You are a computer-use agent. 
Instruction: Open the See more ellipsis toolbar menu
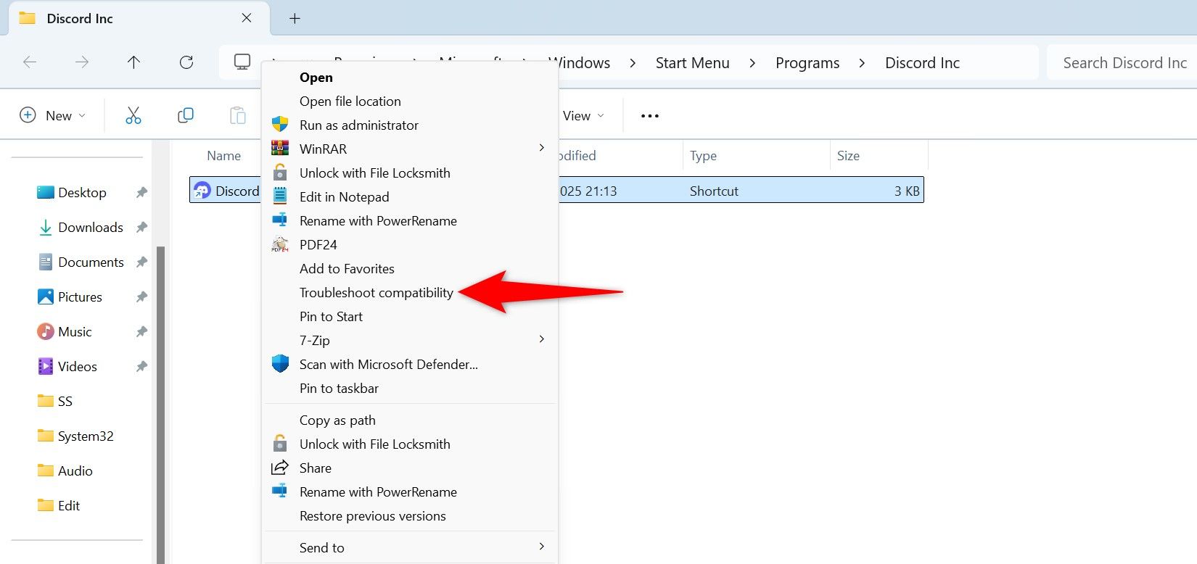click(x=649, y=116)
